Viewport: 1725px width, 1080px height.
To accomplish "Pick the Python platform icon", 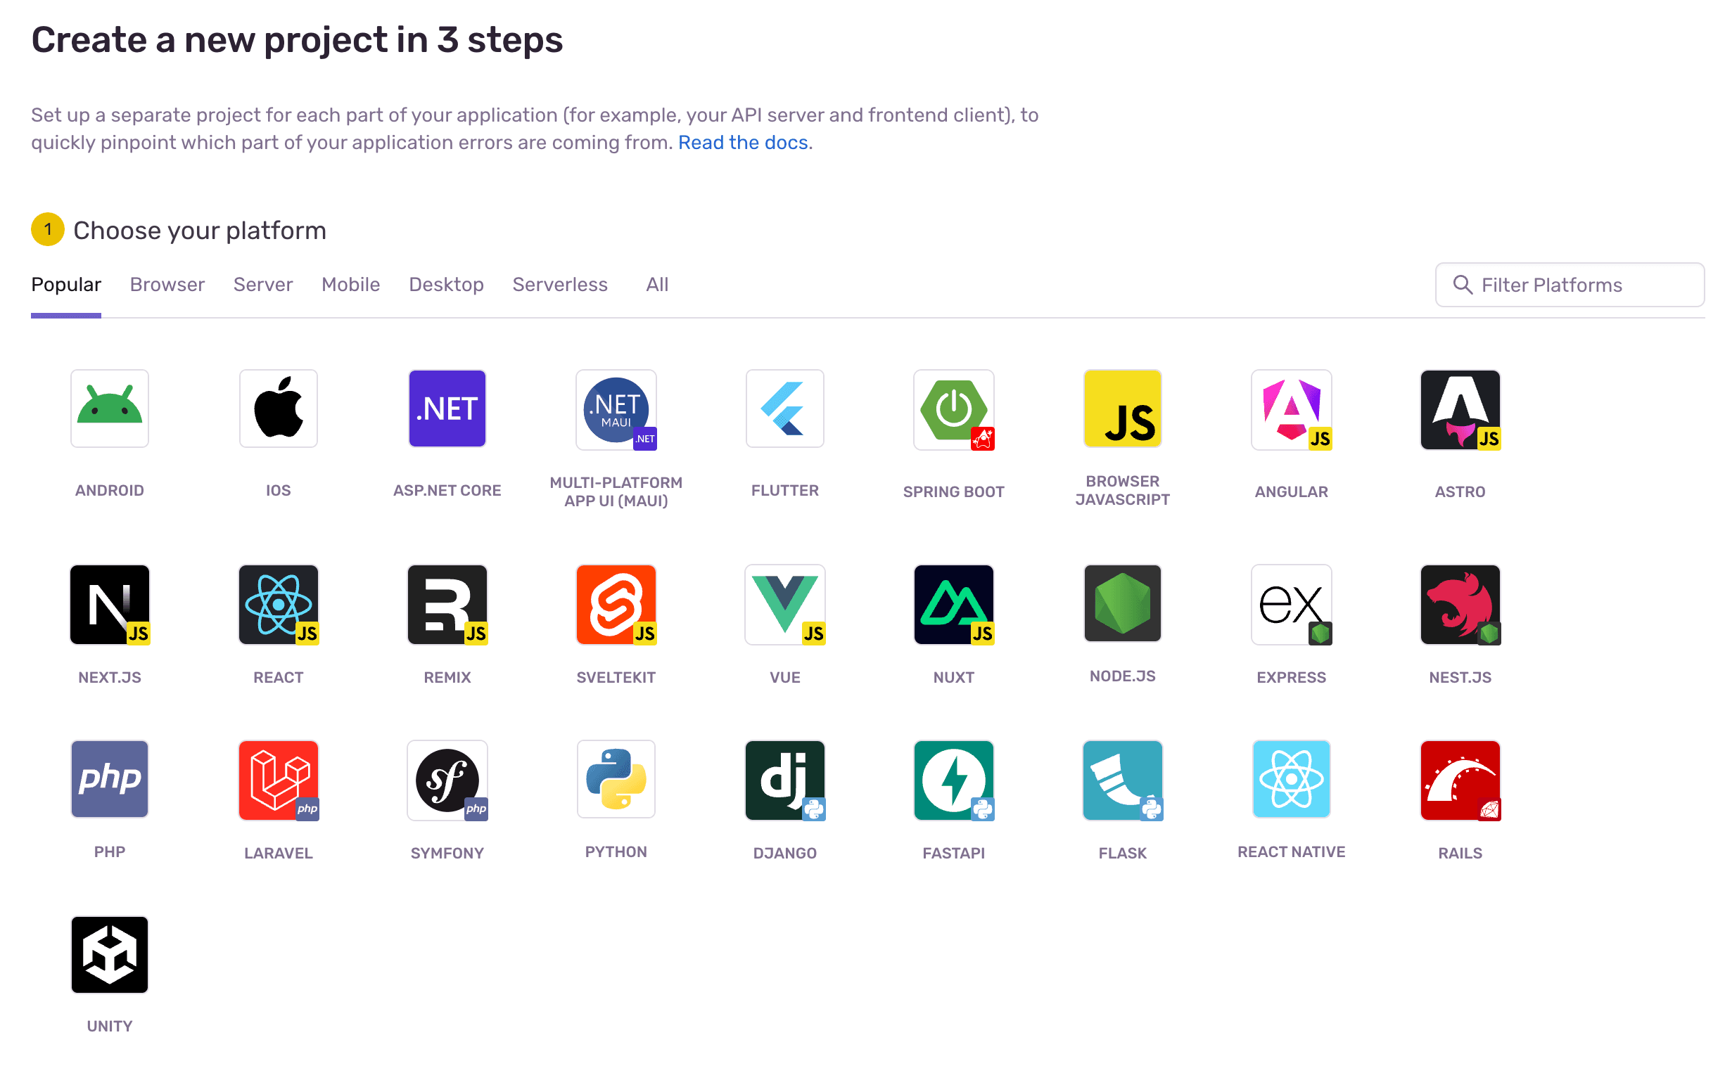I will click(616, 778).
